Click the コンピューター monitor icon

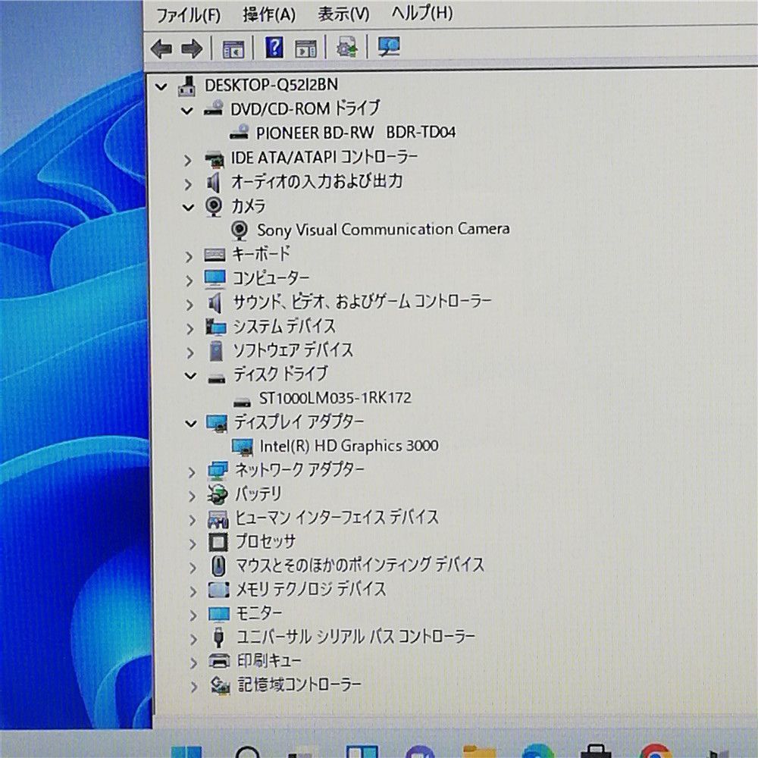pyautogui.click(x=215, y=278)
